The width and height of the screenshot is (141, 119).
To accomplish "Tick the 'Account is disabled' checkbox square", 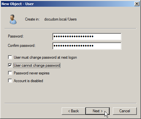I will (x=10, y=81).
